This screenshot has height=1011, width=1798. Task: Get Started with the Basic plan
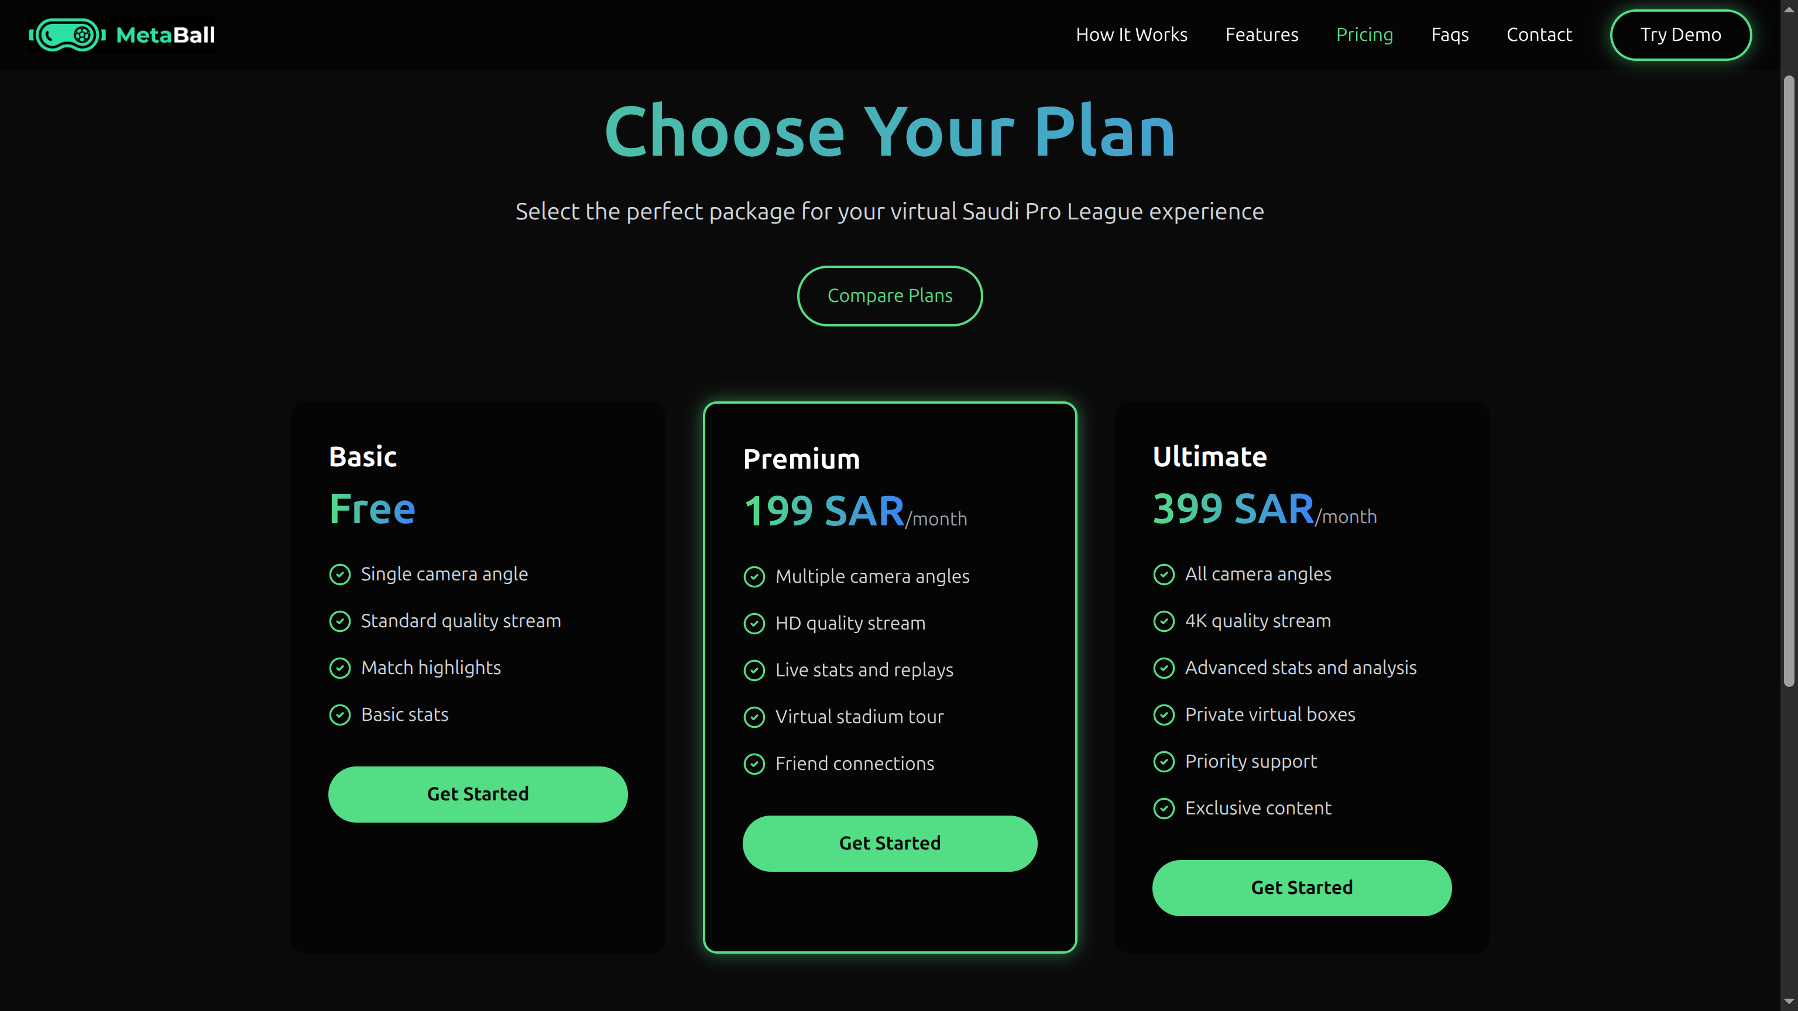click(x=478, y=794)
